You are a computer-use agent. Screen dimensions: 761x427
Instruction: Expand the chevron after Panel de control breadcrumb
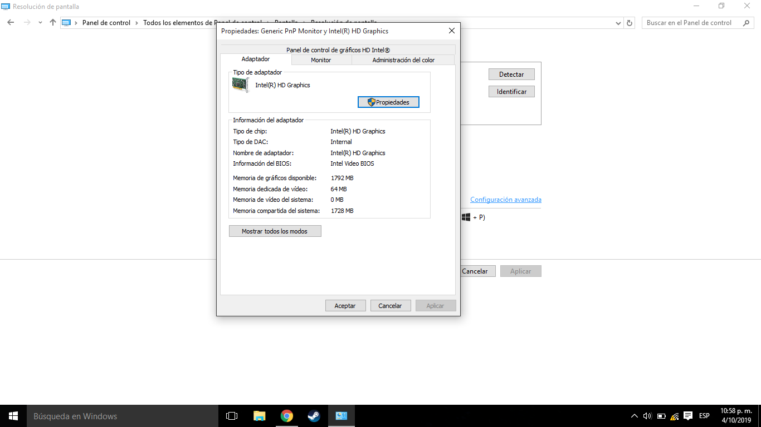(x=136, y=23)
